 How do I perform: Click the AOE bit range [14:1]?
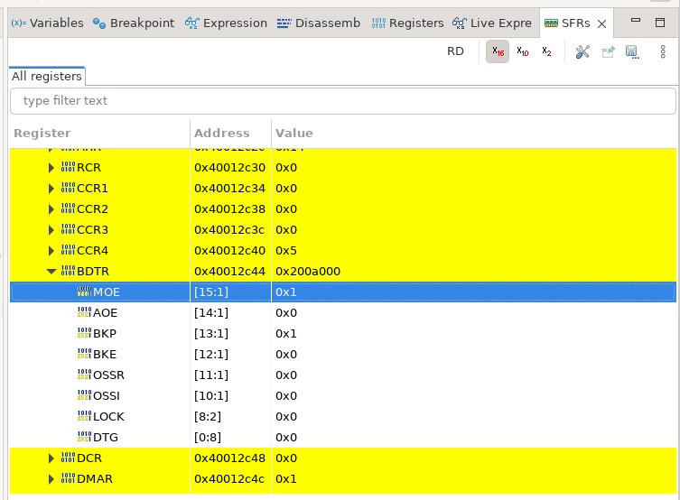click(211, 313)
